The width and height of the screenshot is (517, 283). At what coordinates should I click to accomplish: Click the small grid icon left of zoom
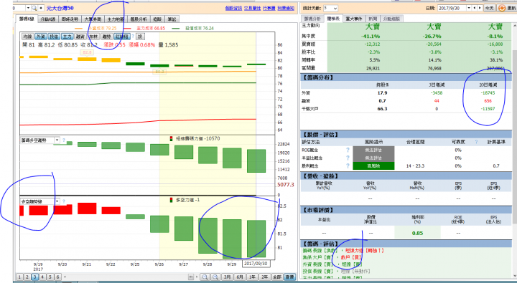(x=191, y=277)
